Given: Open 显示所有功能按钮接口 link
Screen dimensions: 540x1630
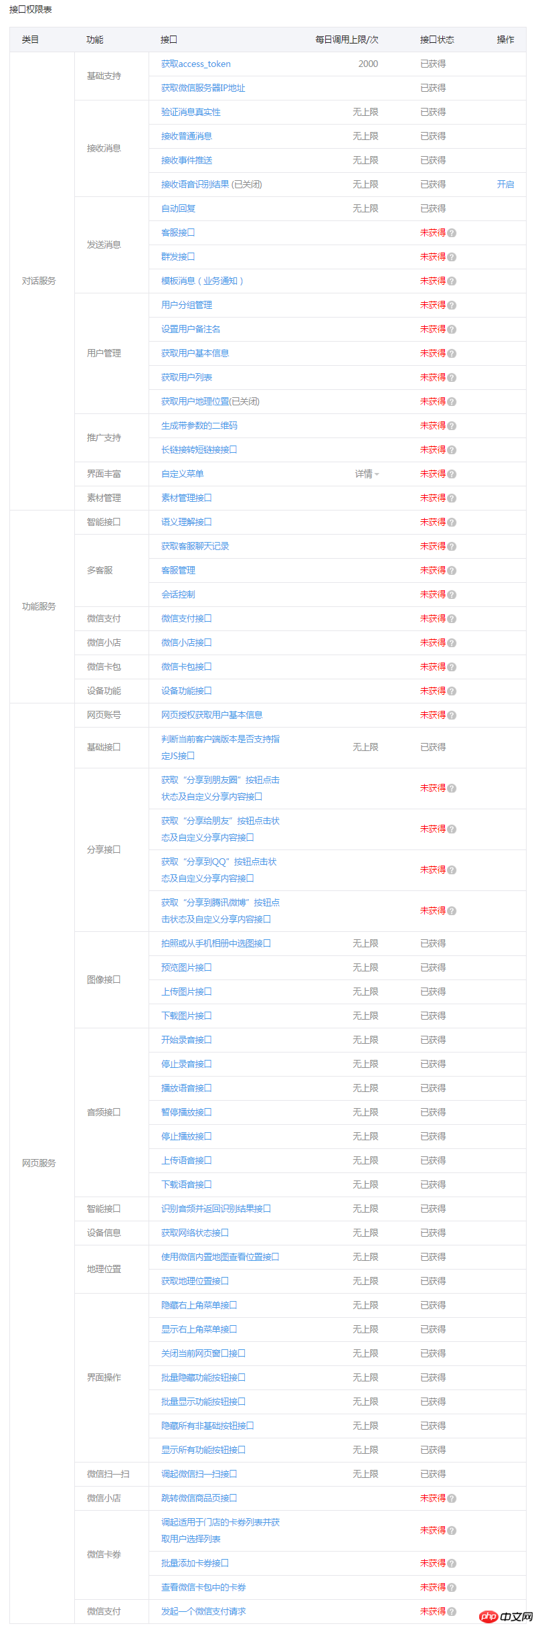Looking at the screenshot, I should click(x=203, y=1450).
